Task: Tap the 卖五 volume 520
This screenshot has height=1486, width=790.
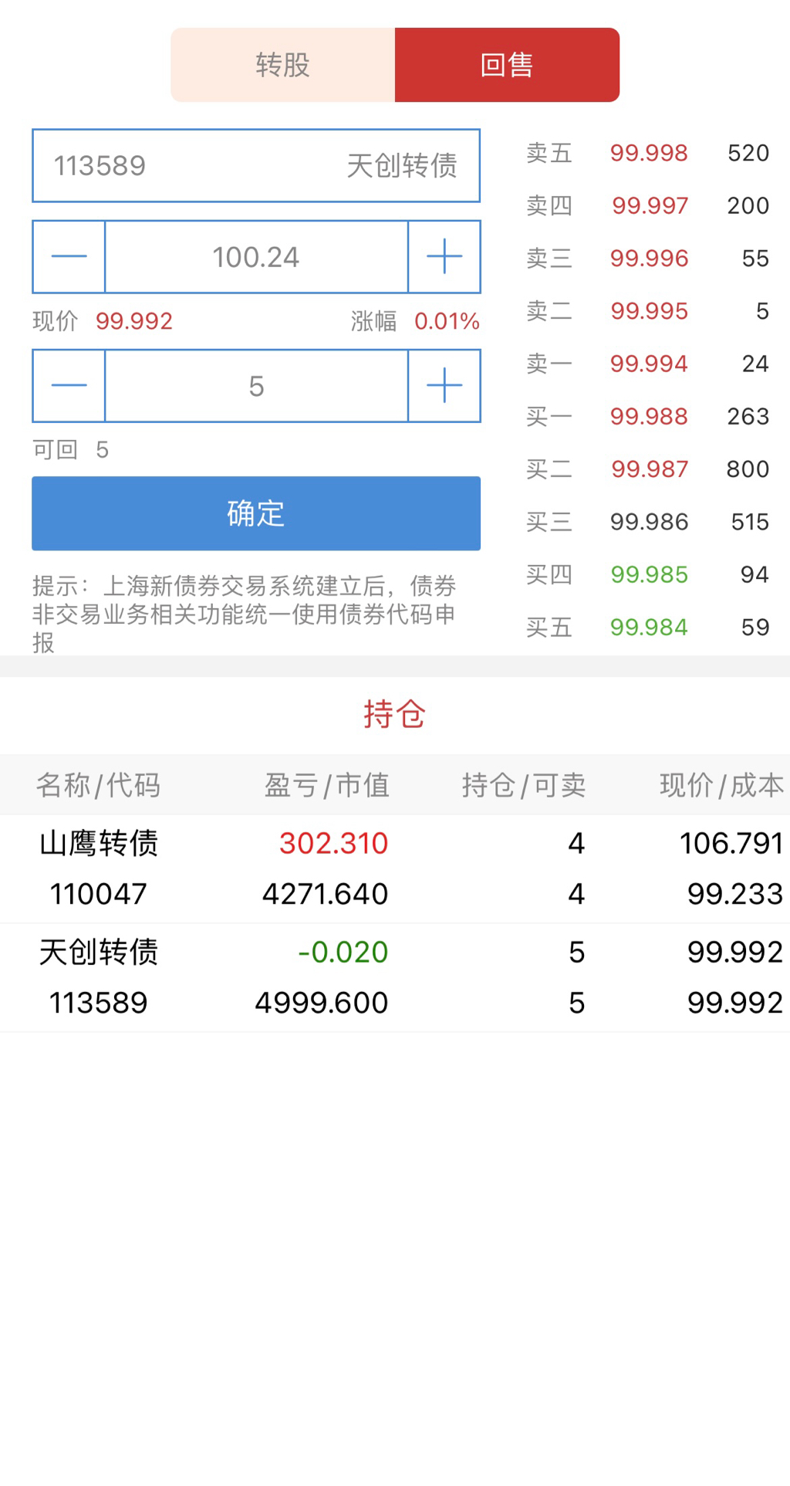Action: (x=748, y=153)
